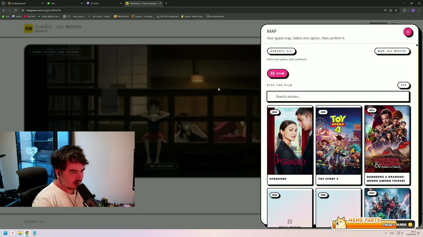Open the teal taskbar app icon
The height and width of the screenshot is (237, 423).
[x=34, y=233]
